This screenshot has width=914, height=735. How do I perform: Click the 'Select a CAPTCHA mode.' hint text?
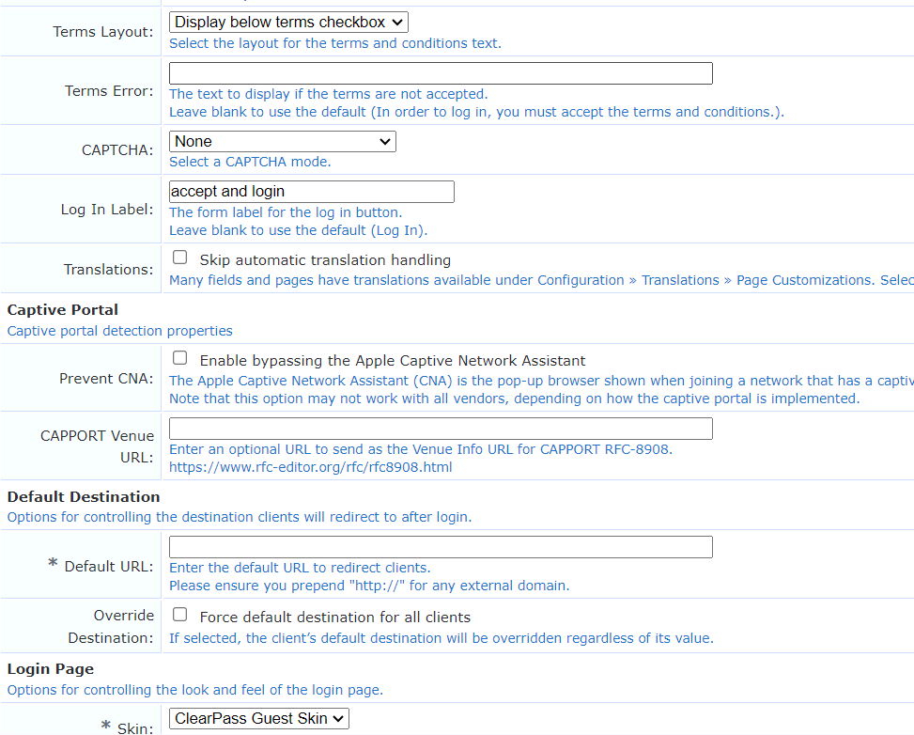click(x=250, y=163)
